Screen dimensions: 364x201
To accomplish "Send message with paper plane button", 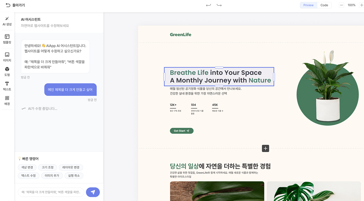I will (93, 192).
